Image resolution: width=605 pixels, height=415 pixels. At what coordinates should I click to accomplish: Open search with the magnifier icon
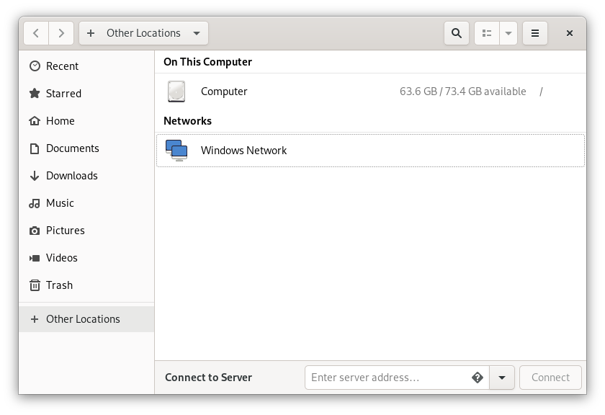[457, 33]
